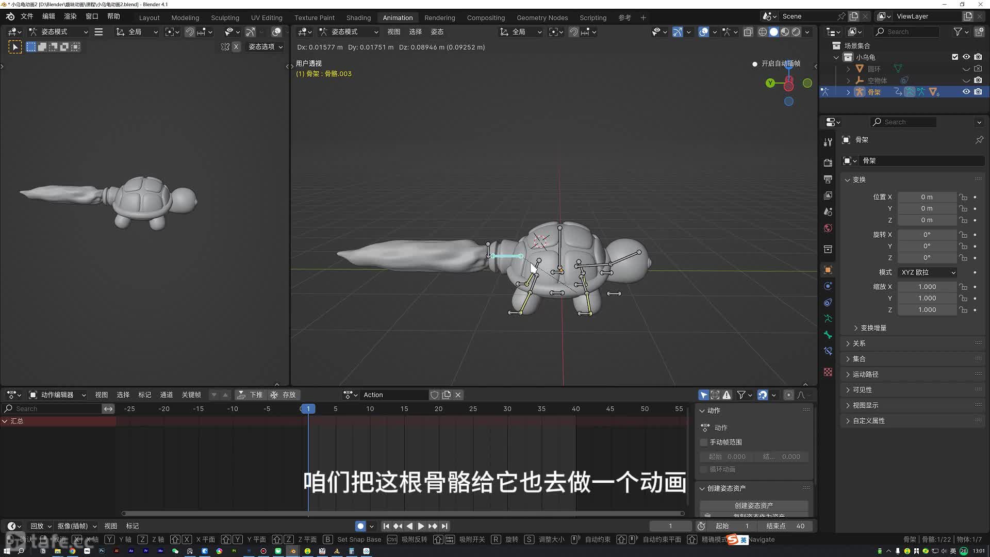Expand the 骨架 item in outliner

[848, 92]
